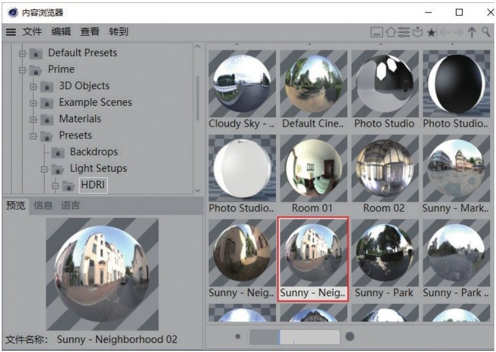
Task: Open the filter sliders settings icon
Action: click(x=404, y=32)
